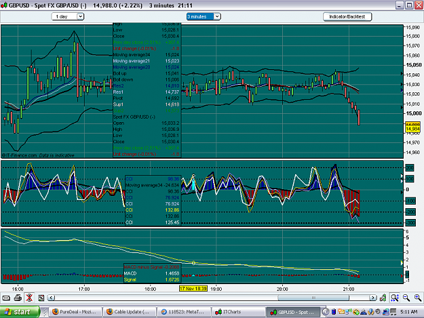Click the 'Res2' legend entry

(x=118, y=86)
